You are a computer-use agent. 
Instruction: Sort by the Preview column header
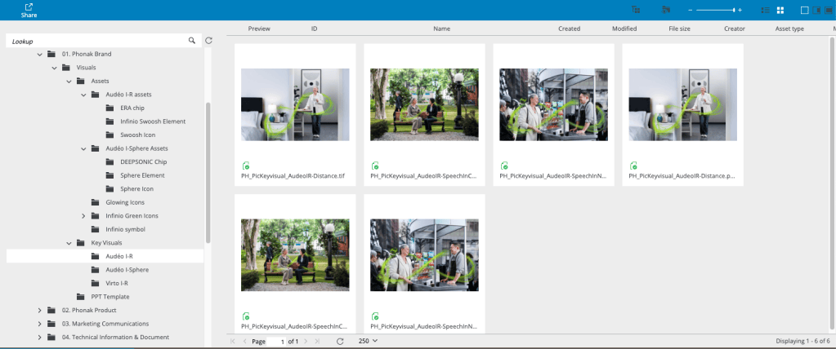click(x=259, y=29)
